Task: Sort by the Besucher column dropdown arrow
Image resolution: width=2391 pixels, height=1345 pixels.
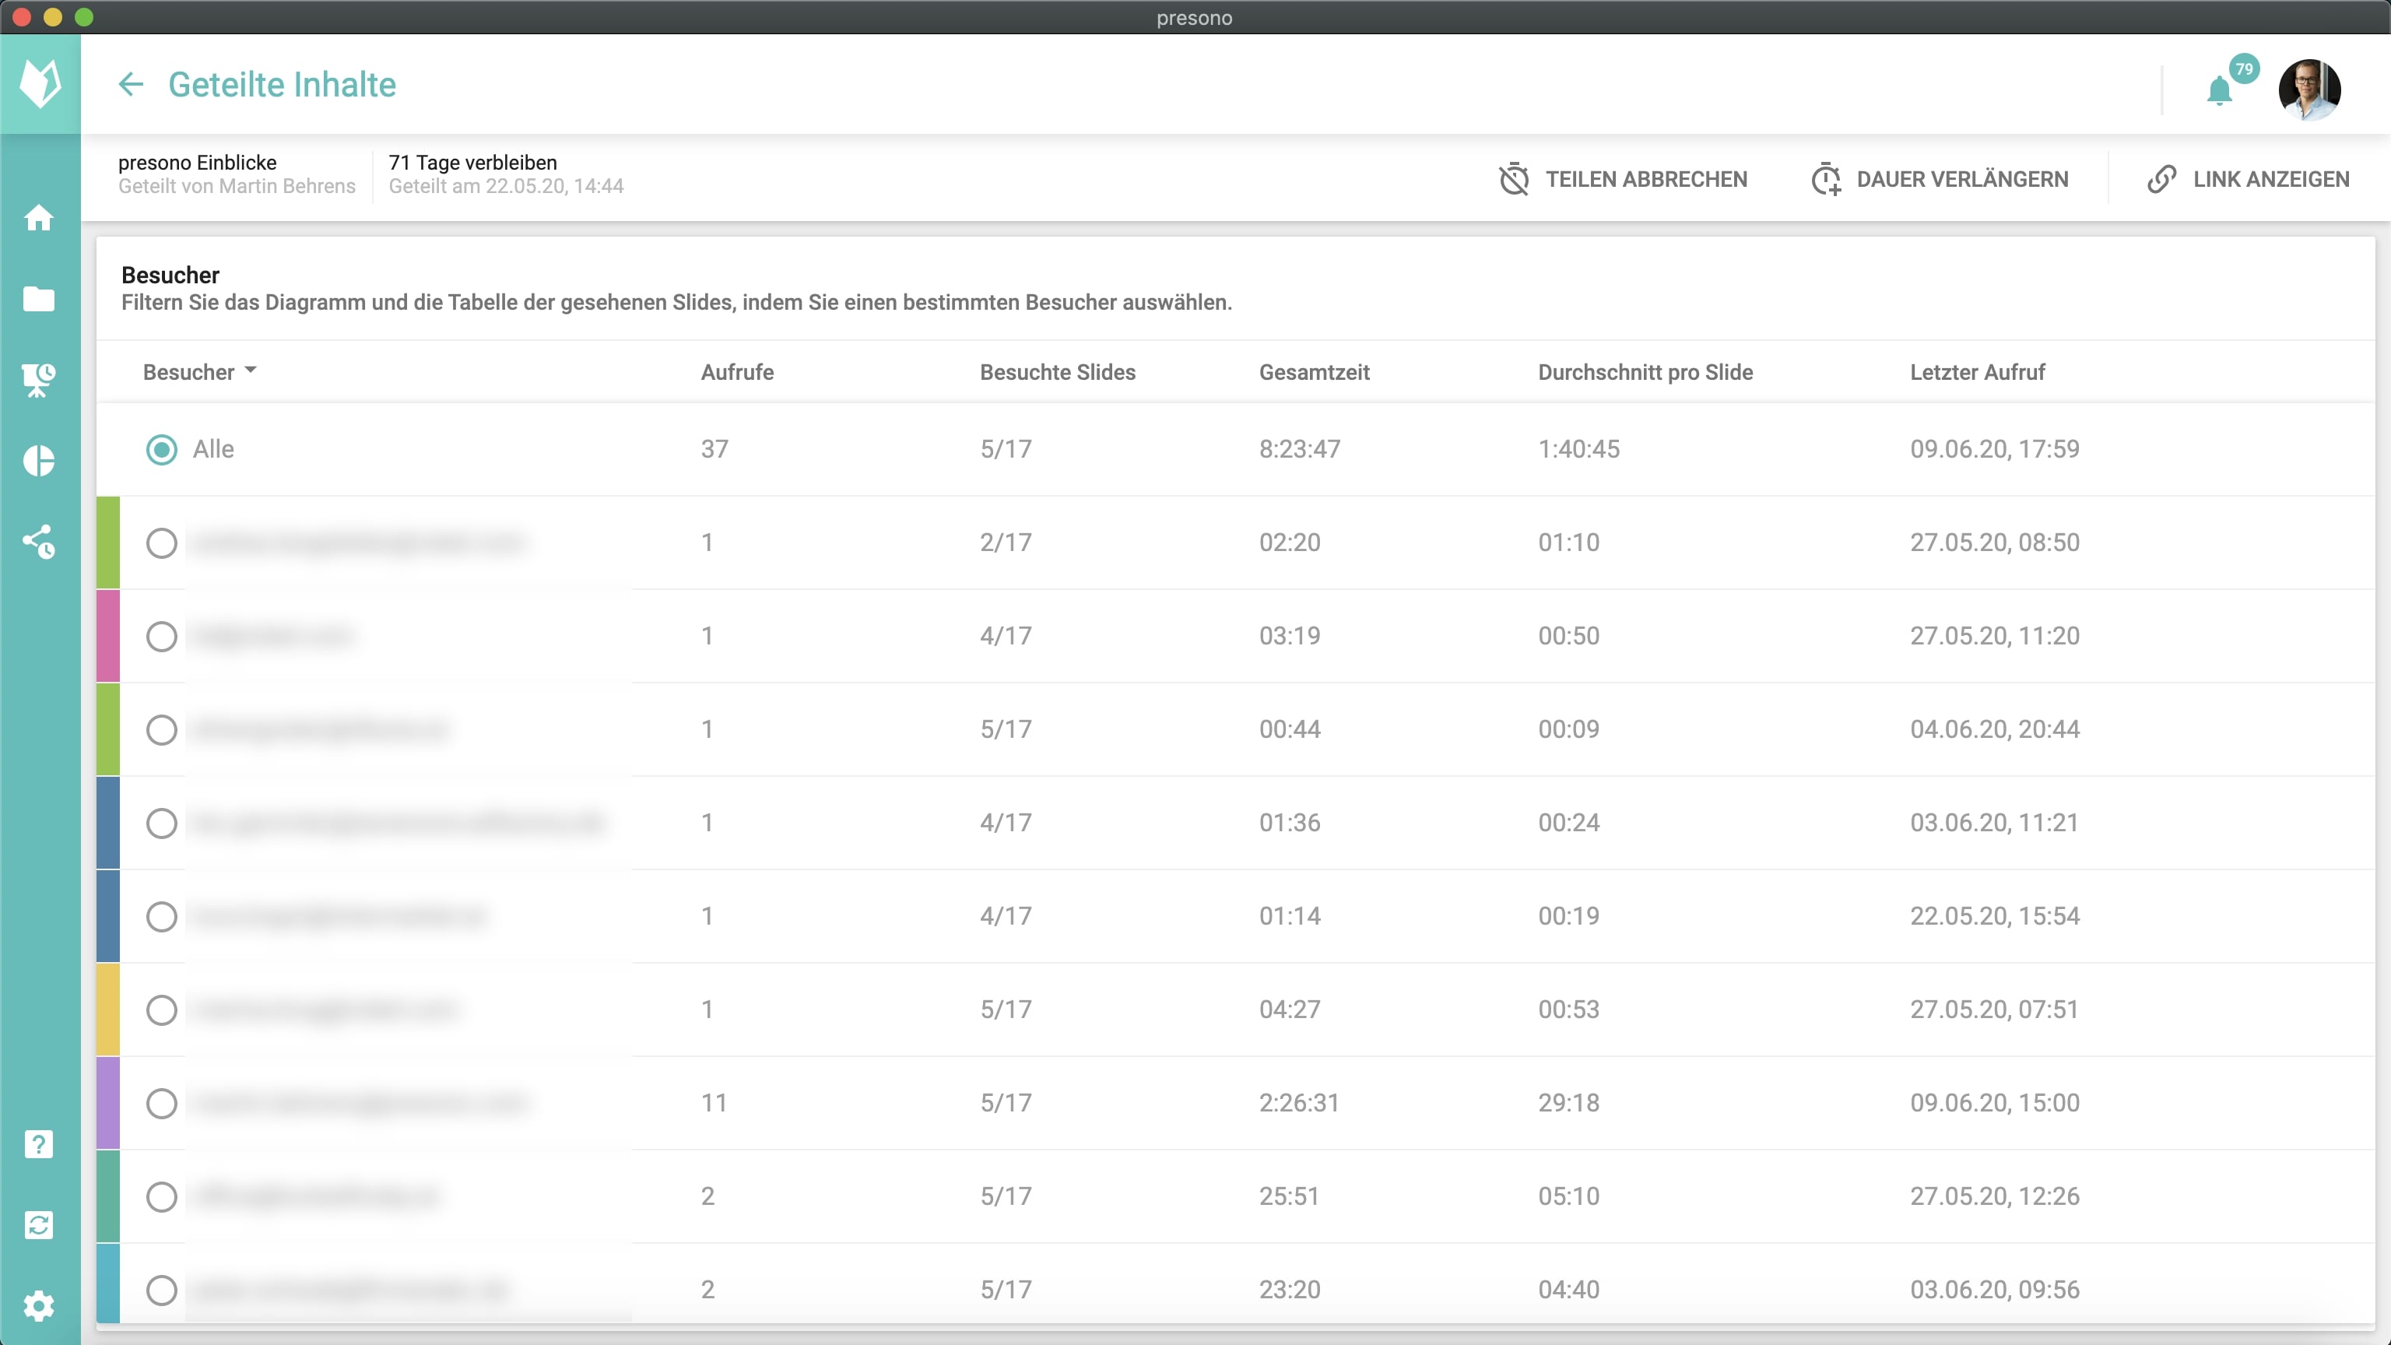Action: point(251,371)
